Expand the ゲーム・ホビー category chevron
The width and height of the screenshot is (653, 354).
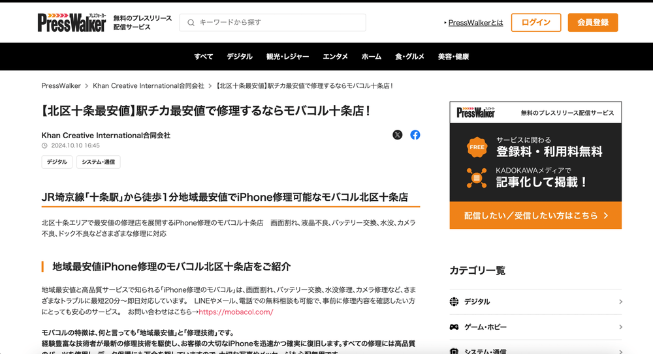coord(620,327)
